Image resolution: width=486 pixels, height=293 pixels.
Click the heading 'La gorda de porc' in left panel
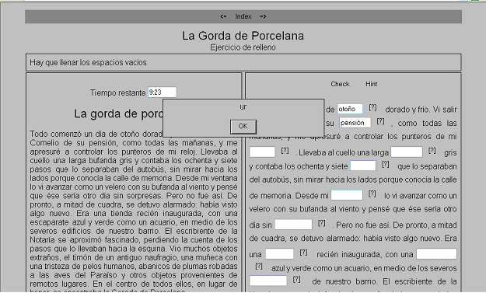pos(118,114)
